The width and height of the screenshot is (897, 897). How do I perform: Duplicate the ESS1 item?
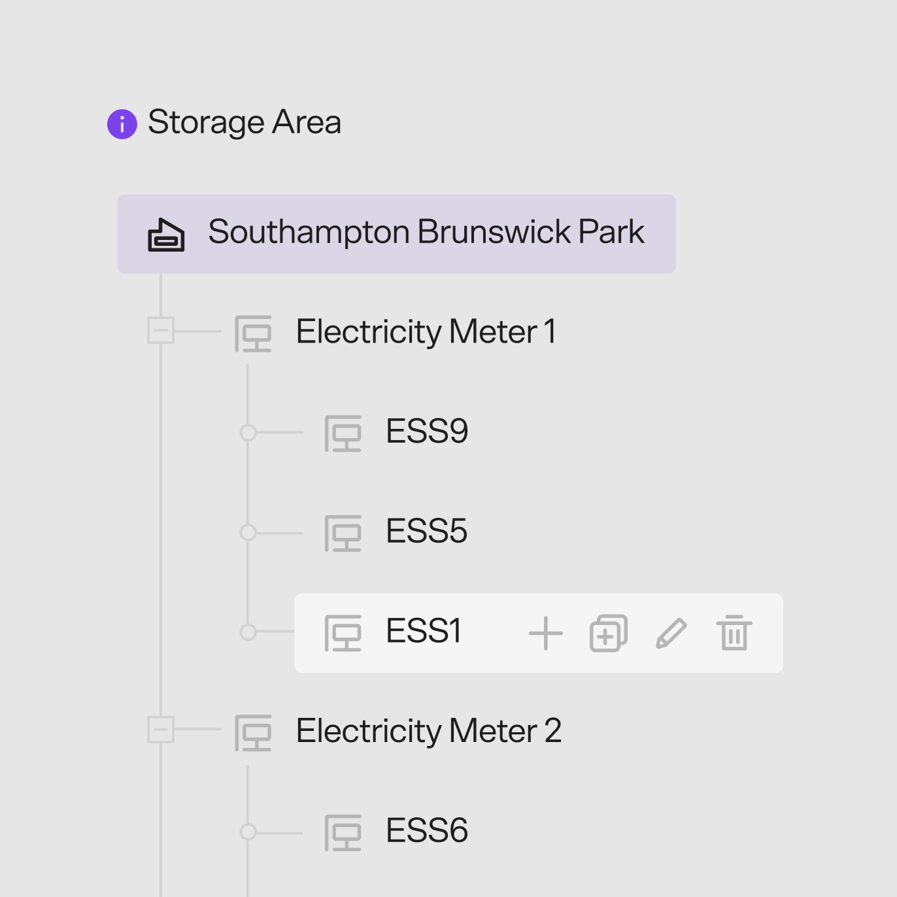pyautogui.click(x=609, y=634)
